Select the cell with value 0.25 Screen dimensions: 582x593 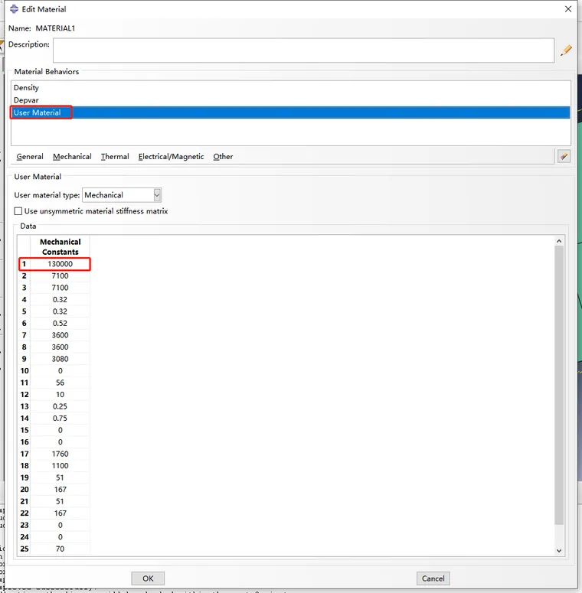pyautogui.click(x=60, y=406)
